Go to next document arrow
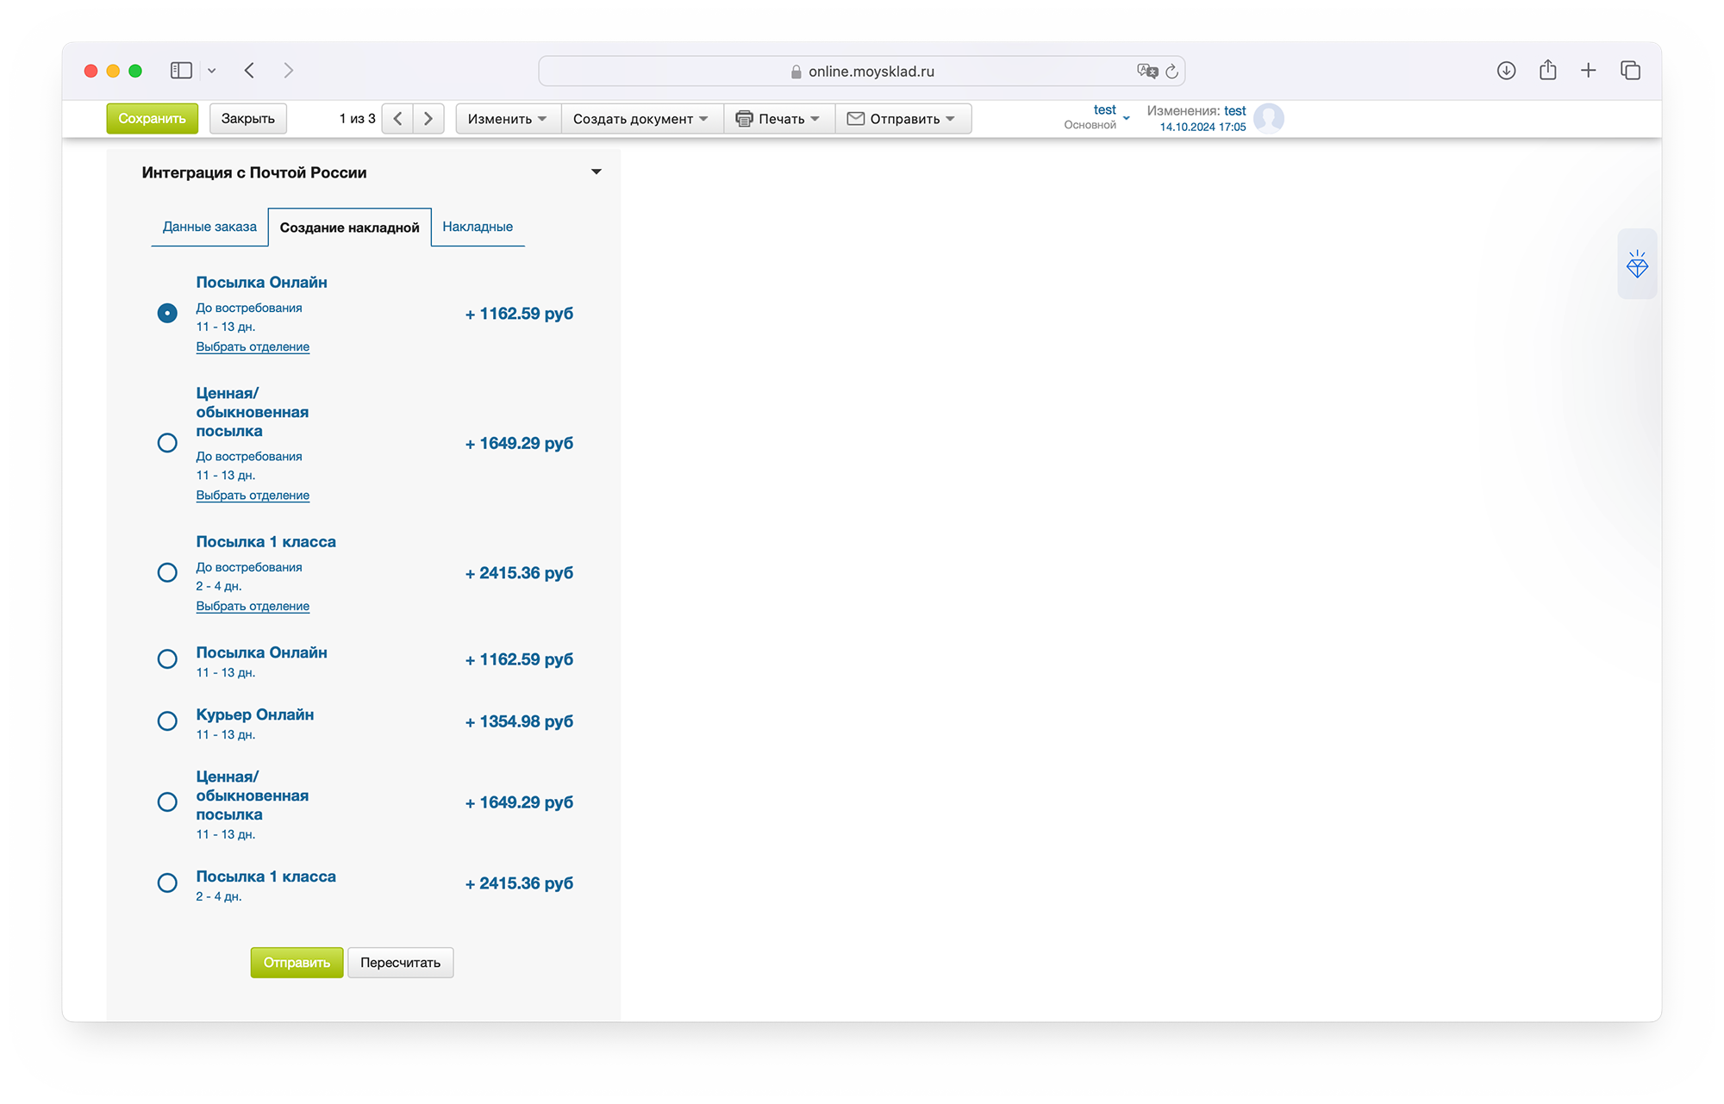1724x1104 pixels. (428, 119)
